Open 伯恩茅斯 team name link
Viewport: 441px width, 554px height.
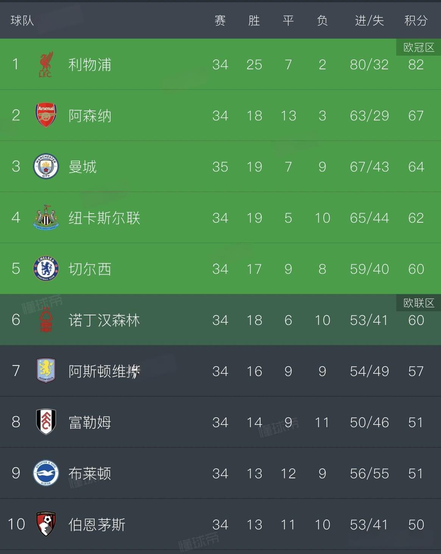click(x=97, y=524)
